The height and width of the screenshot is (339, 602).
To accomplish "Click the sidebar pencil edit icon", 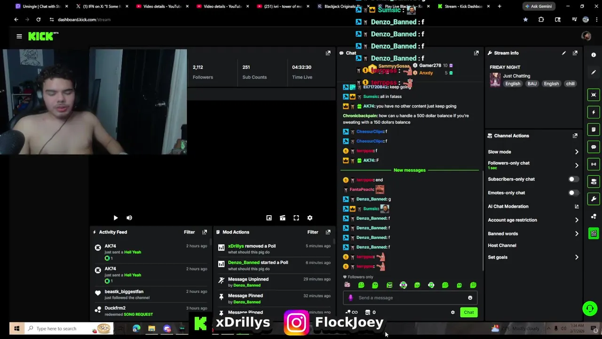I will coord(594,72).
